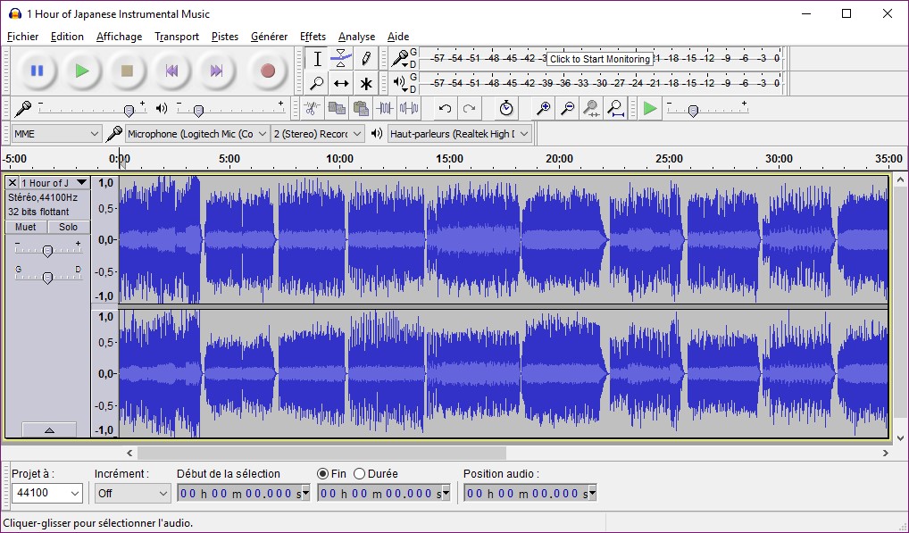Click the Trim audio icon
Viewport: 909px width, 533px height.
[385, 109]
